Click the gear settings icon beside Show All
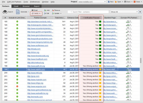This screenshot has height=103, width=143. click(x=140, y=12)
